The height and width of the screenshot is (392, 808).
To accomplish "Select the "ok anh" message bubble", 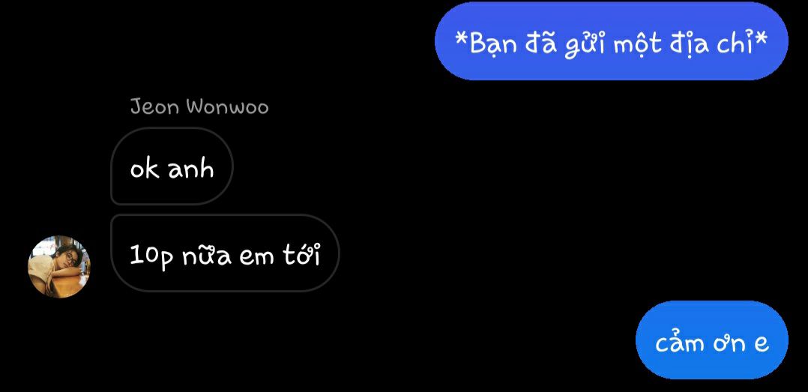I will [172, 166].
